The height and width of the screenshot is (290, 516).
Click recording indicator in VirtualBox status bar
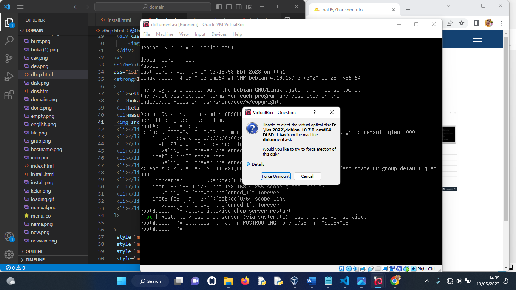click(x=392, y=268)
